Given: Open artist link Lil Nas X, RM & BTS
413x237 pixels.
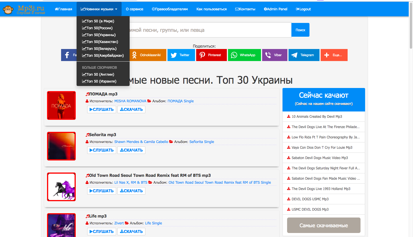Looking at the screenshot, I should click(x=131, y=183).
